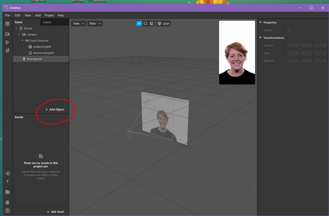Open the asset library folder icon in left toolbar

click(7, 192)
